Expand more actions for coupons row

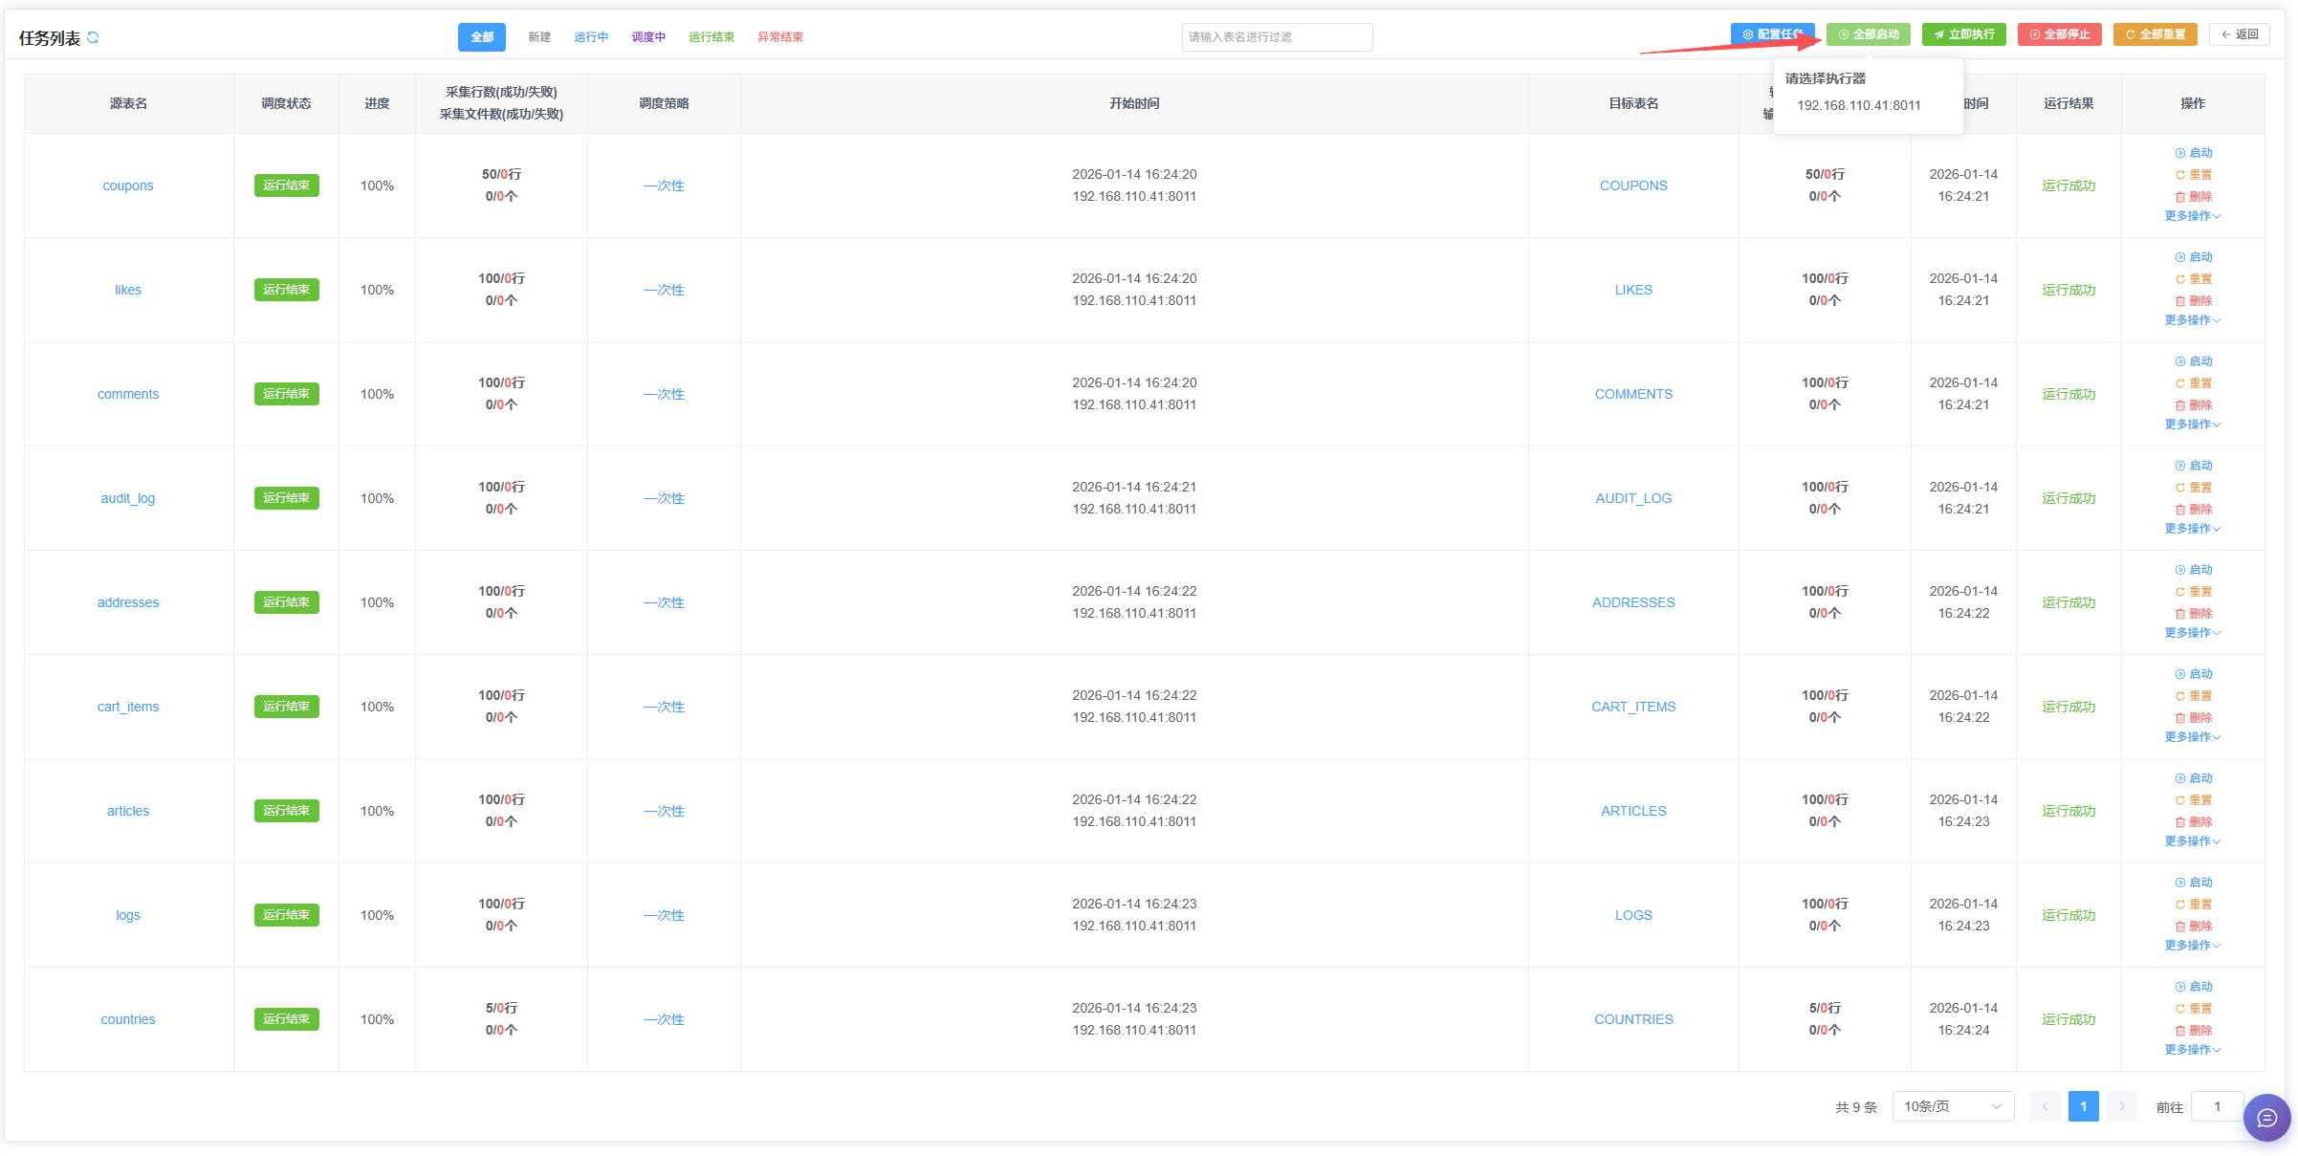[2192, 216]
